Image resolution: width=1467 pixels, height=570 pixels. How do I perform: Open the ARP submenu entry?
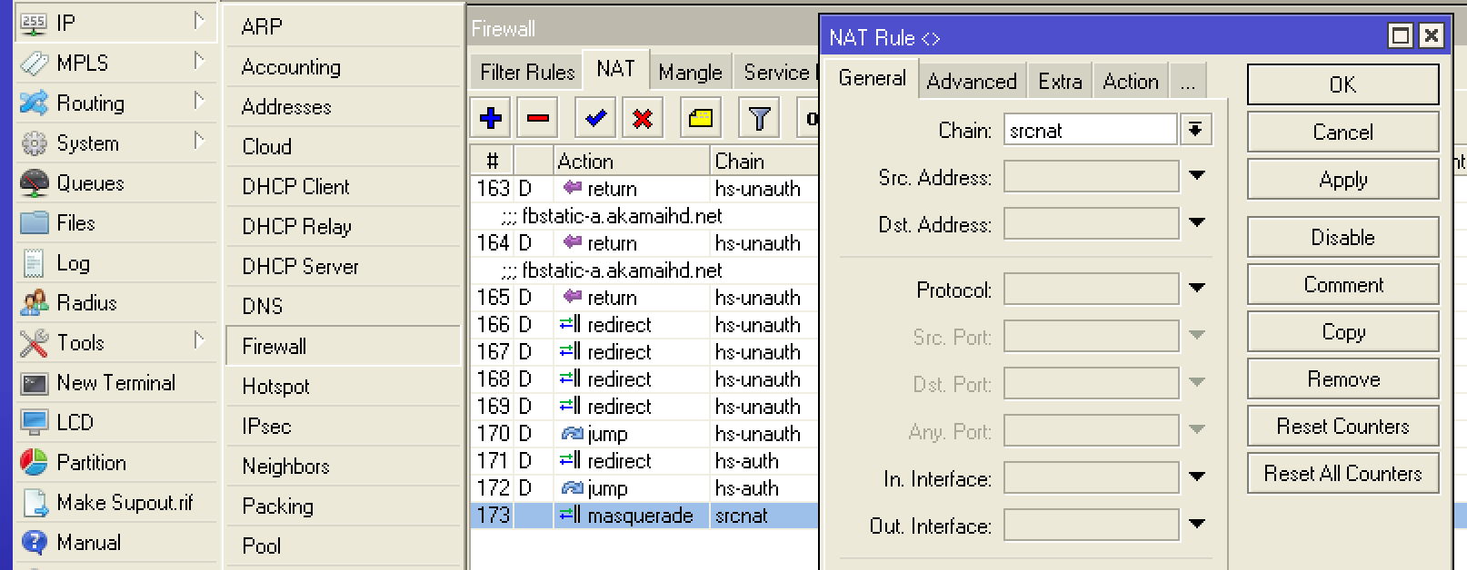coord(344,26)
